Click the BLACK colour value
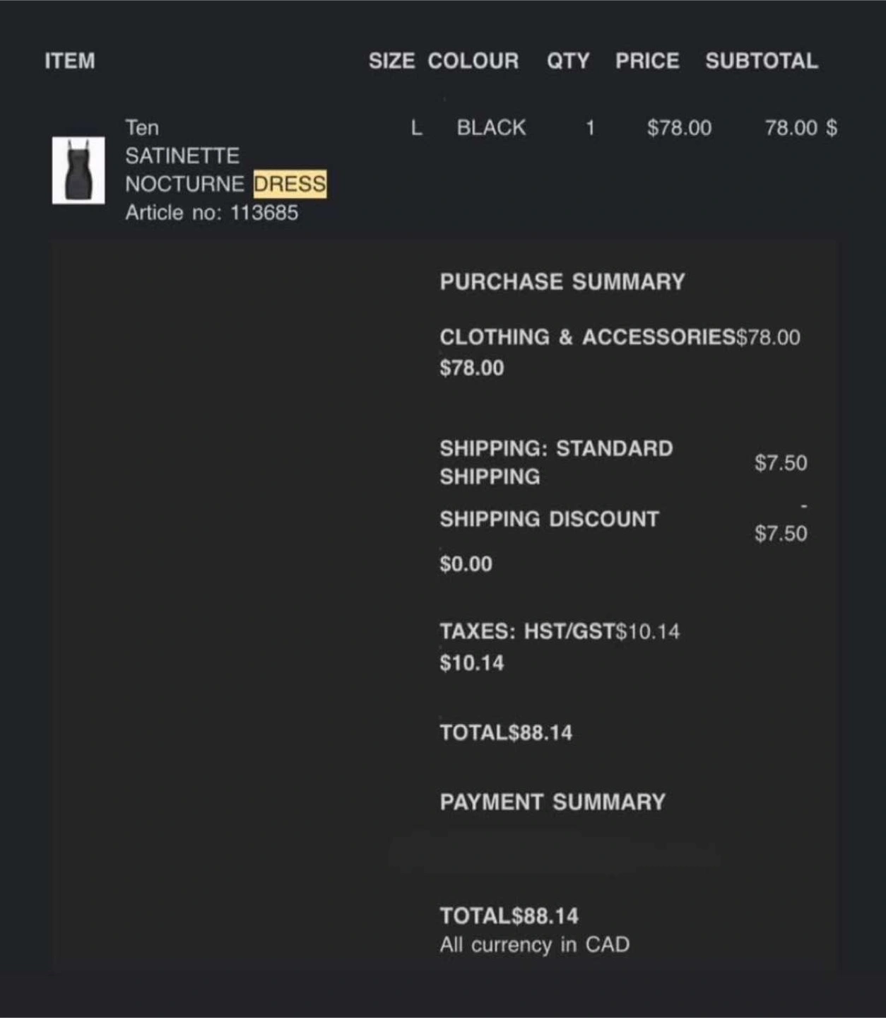Image resolution: width=886 pixels, height=1018 pixels. [491, 128]
